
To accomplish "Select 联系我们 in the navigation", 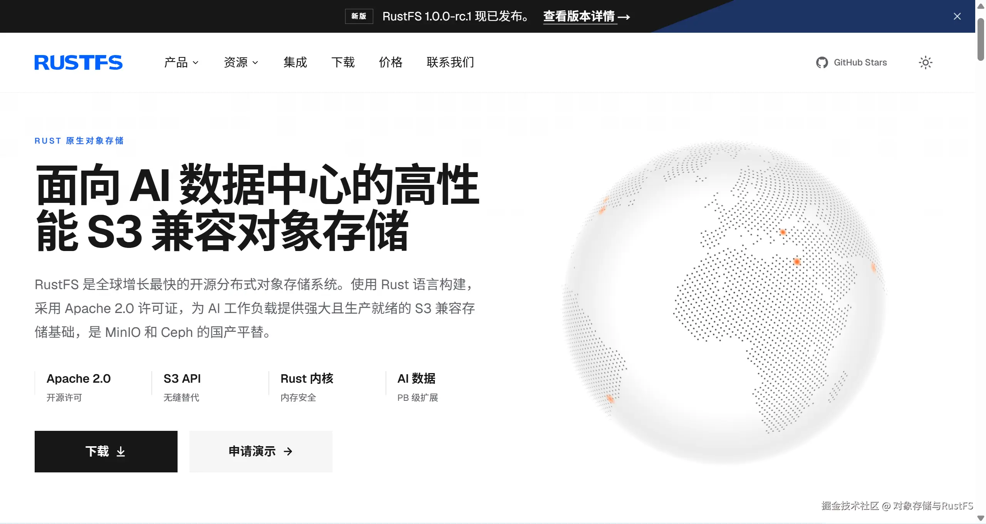I will pyautogui.click(x=450, y=62).
